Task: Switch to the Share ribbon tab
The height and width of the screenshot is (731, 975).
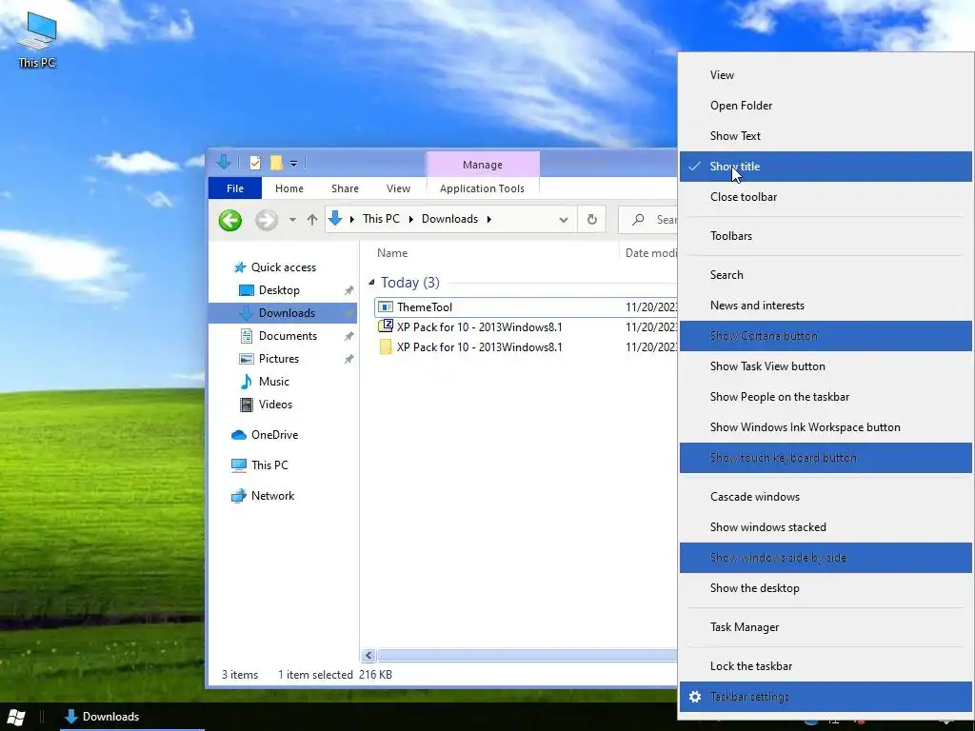Action: [x=345, y=188]
